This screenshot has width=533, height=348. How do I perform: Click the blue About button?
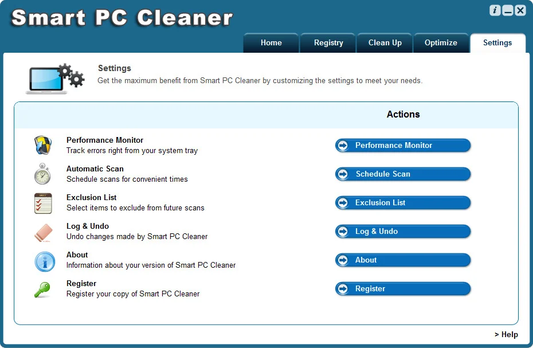click(403, 260)
